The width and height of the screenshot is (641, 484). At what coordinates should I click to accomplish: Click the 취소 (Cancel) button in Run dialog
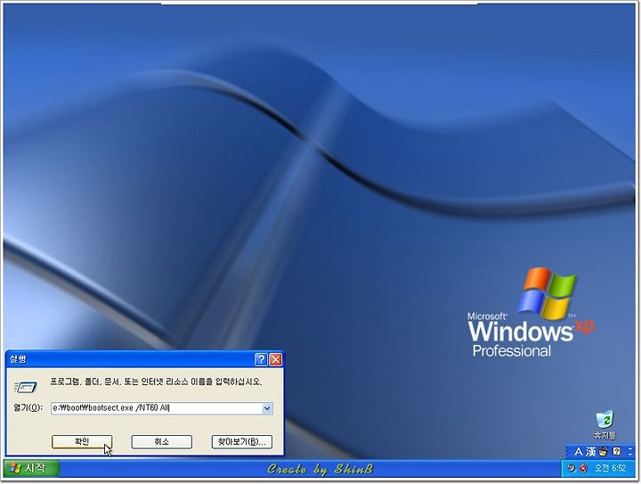click(161, 441)
